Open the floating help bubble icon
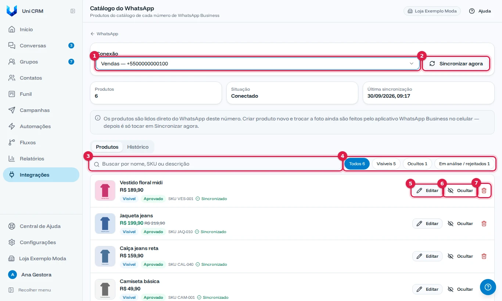This screenshot has height=301, width=502. click(x=488, y=287)
